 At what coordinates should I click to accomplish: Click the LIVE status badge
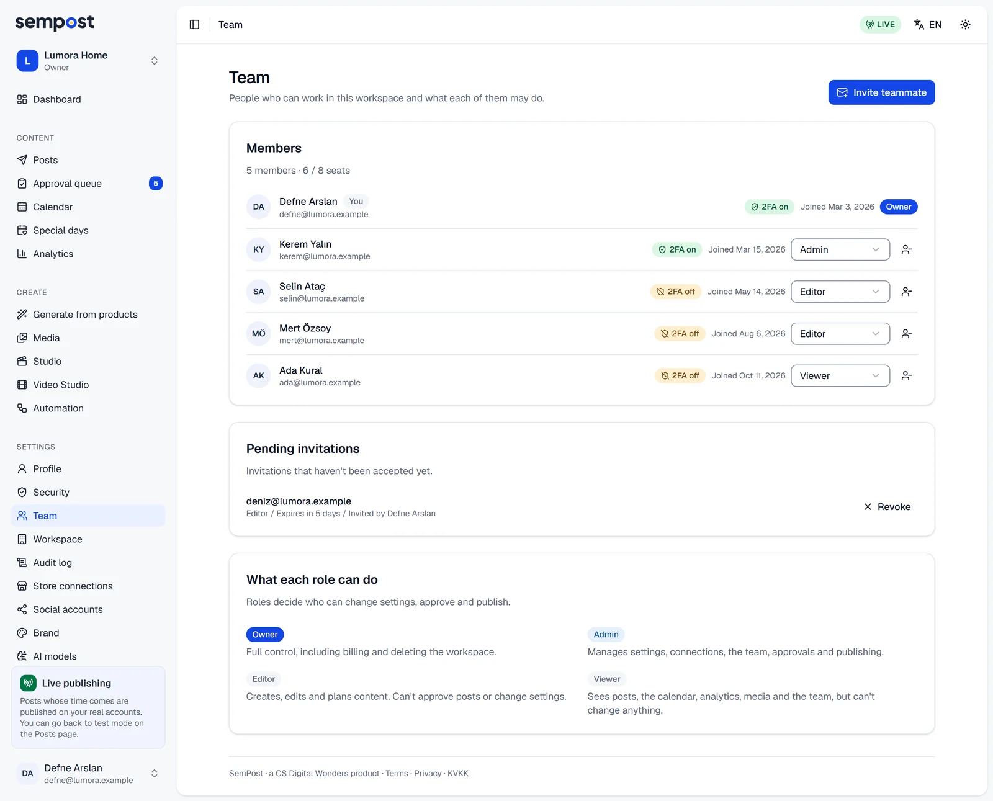coord(880,25)
